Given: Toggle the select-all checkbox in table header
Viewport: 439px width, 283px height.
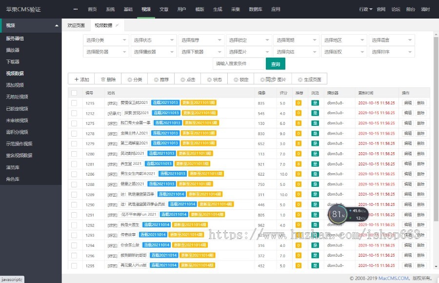Looking at the screenshot, I should pos(74,93).
